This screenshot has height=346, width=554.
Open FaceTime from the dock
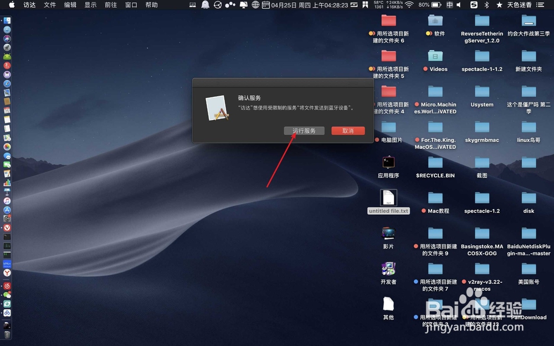pyautogui.click(x=7, y=164)
